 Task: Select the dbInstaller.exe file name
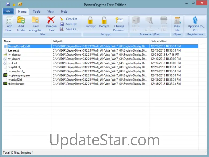tap(16, 84)
